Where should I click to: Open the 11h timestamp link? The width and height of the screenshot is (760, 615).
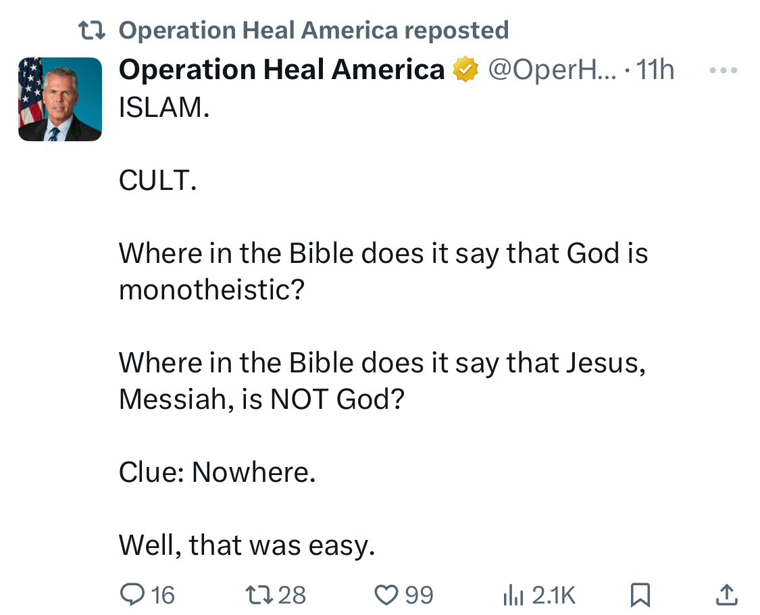coord(655,70)
